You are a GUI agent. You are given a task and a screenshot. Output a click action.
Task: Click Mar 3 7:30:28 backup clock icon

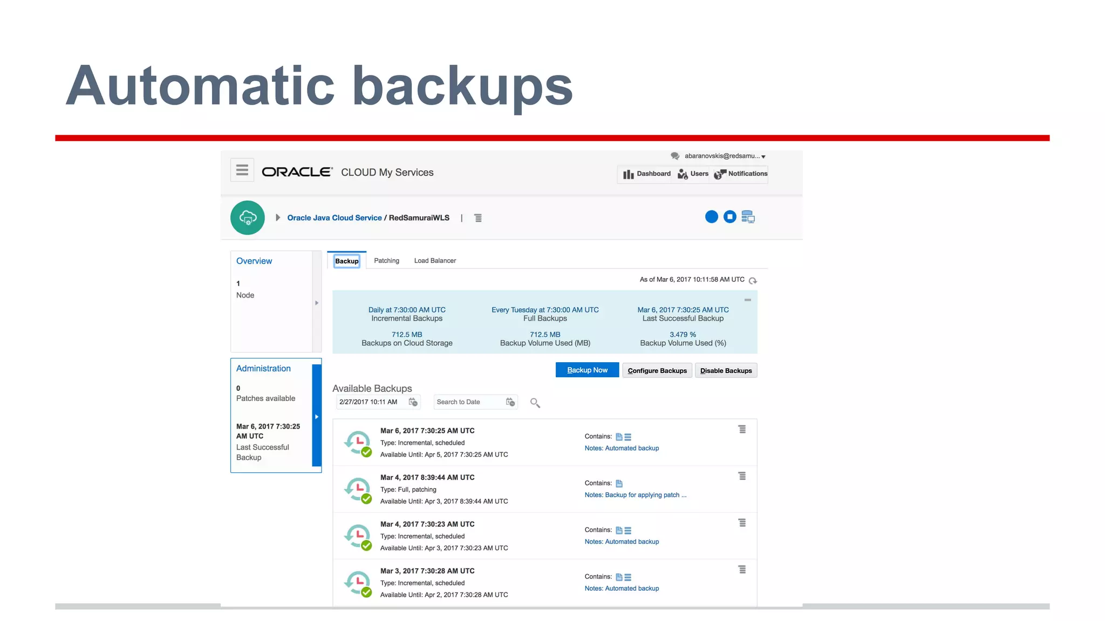point(358,584)
